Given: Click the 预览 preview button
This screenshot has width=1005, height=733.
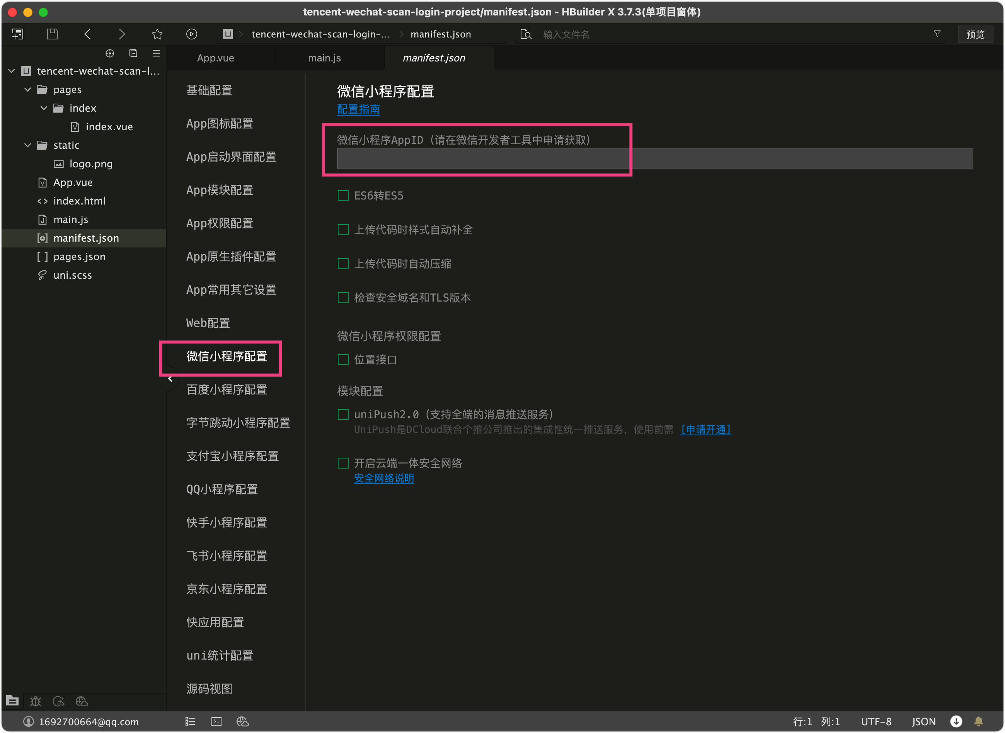Looking at the screenshot, I should click(x=975, y=34).
